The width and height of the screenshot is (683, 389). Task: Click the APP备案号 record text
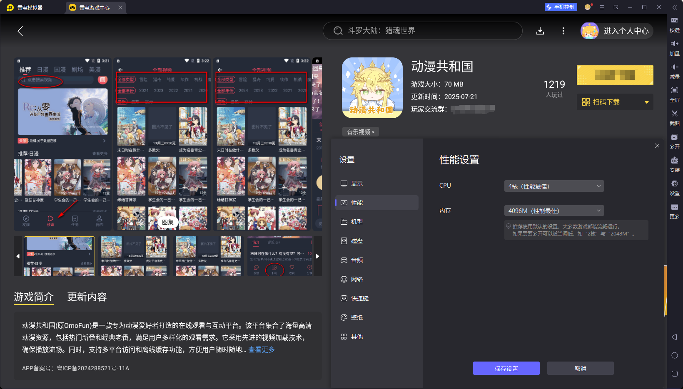(75, 368)
